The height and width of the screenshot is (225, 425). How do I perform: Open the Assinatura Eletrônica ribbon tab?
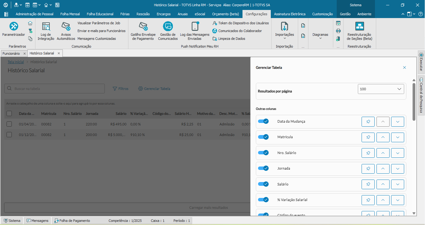coord(290,14)
